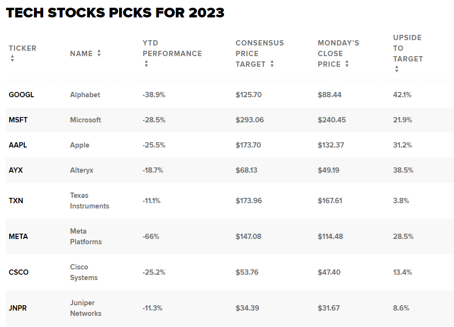
Task: Click the CSCO ticker symbol
Action: pyautogui.click(x=19, y=272)
